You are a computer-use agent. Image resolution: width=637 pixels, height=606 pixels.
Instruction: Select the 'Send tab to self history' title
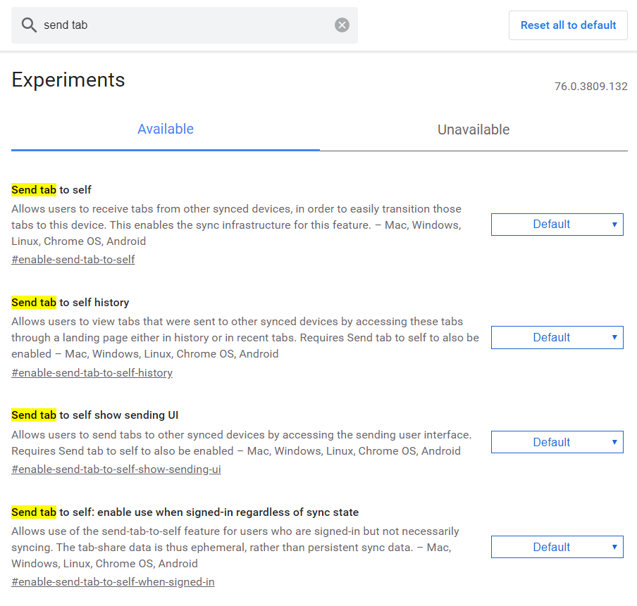[70, 303]
